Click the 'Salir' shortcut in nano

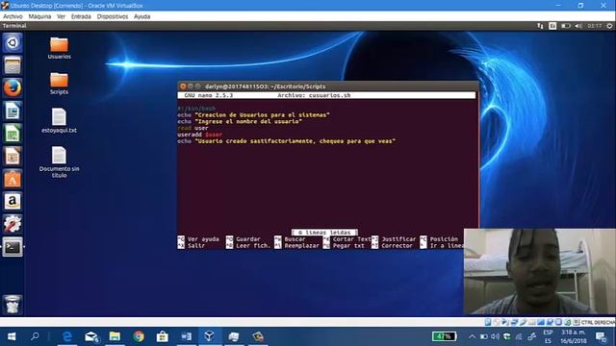192,246
